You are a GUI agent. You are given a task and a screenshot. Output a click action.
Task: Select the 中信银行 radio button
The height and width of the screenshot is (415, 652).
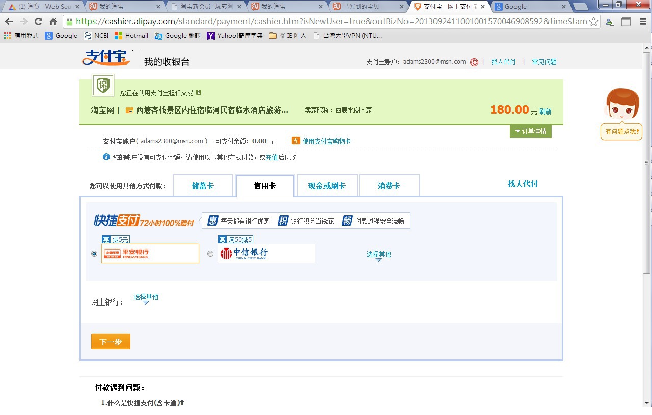[x=210, y=254]
